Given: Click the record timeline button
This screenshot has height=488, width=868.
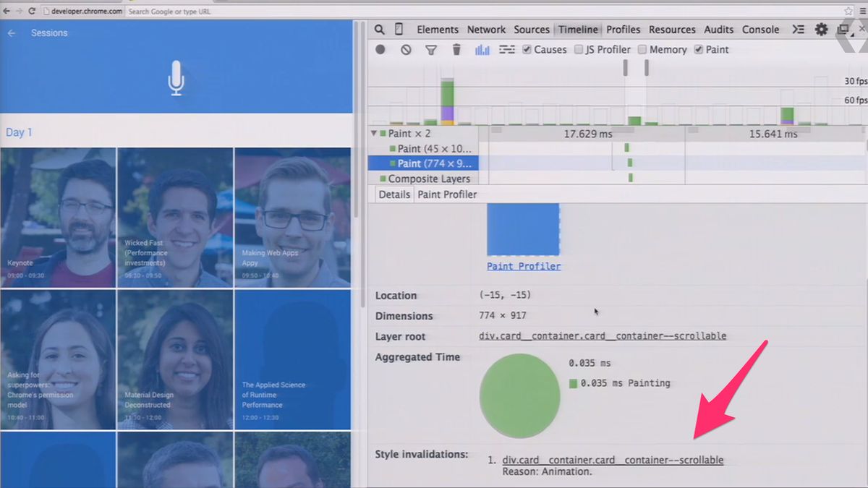Looking at the screenshot, I should (380, 50).
